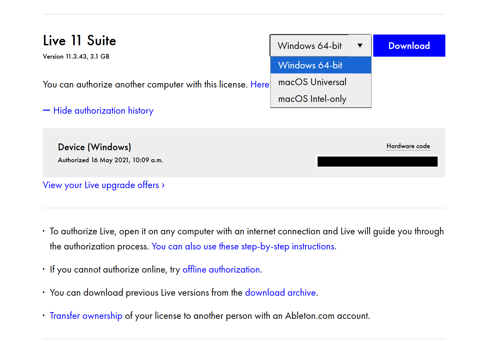This screenshot has width=500, height=351.
Task: Visit the download archive link
Action: click(x=280, y=293)
